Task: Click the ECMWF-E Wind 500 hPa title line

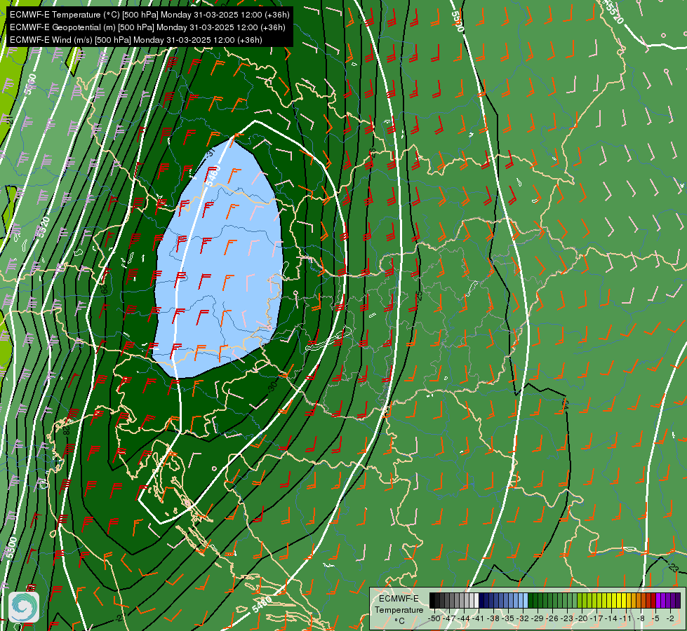Action: coord(136,40)
